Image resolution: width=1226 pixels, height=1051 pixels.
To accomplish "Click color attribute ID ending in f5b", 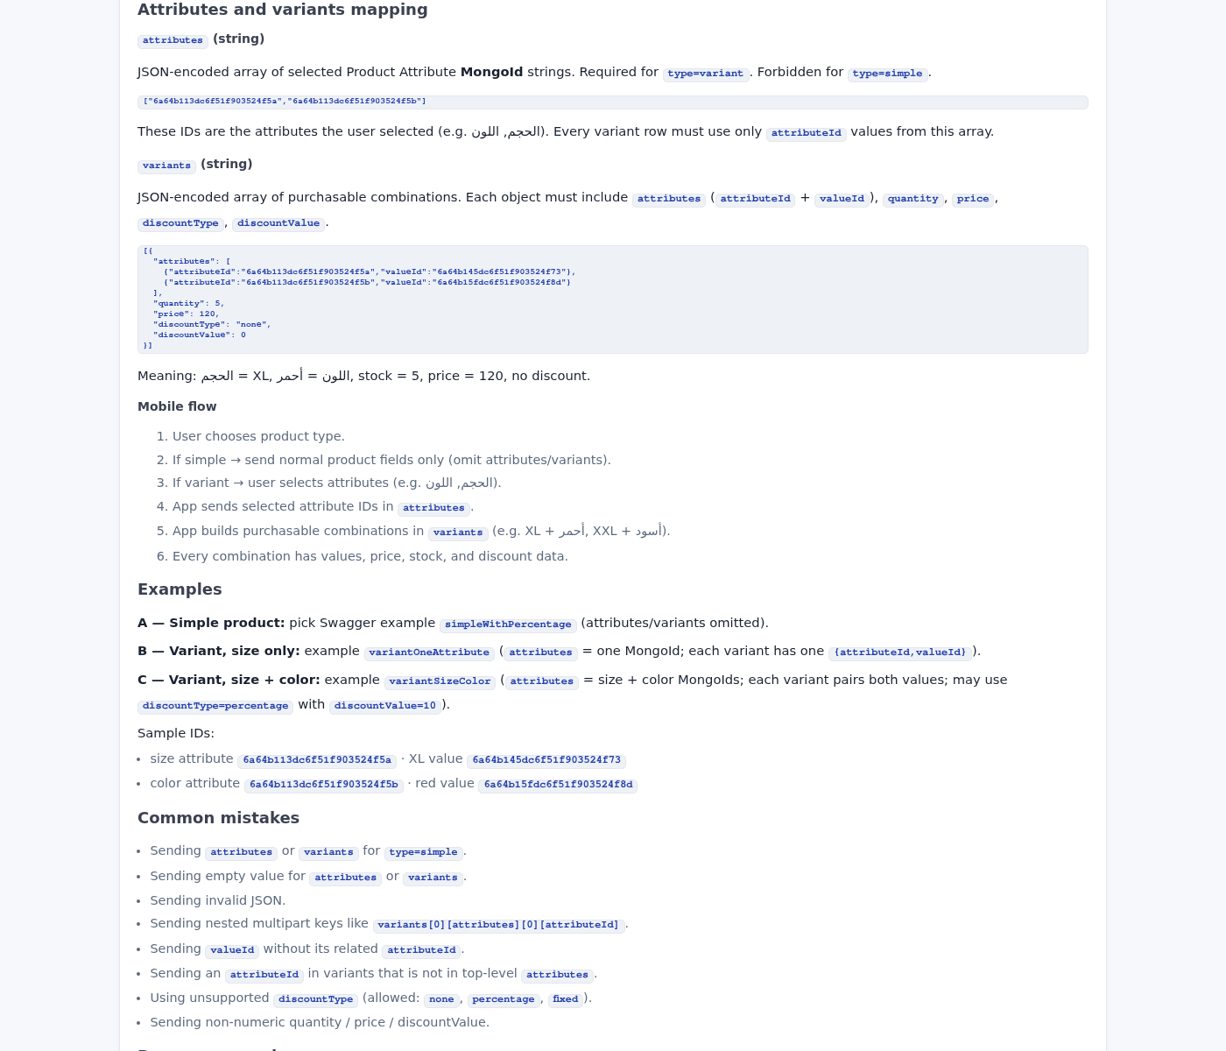I will click(324, 785).
